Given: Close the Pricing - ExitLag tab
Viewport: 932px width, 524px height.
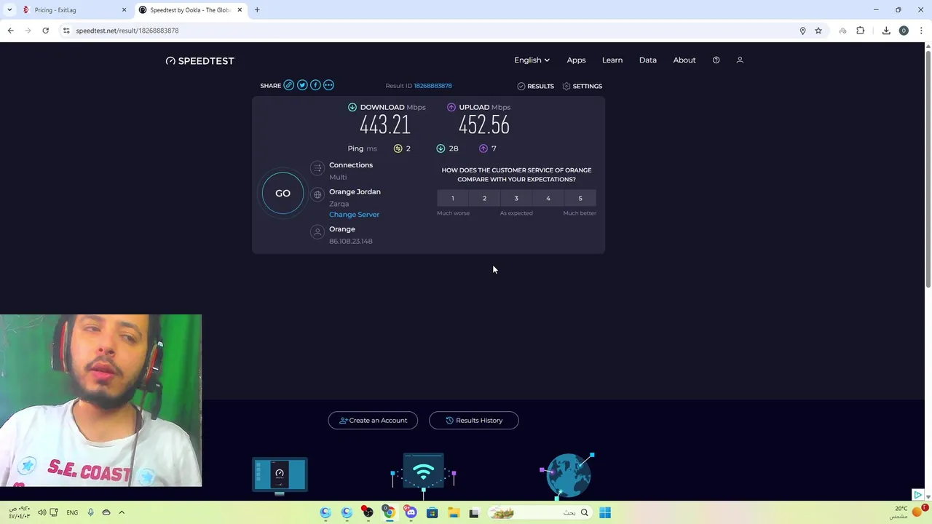Looking at the screenshot, I should click(x=124, y=9).
